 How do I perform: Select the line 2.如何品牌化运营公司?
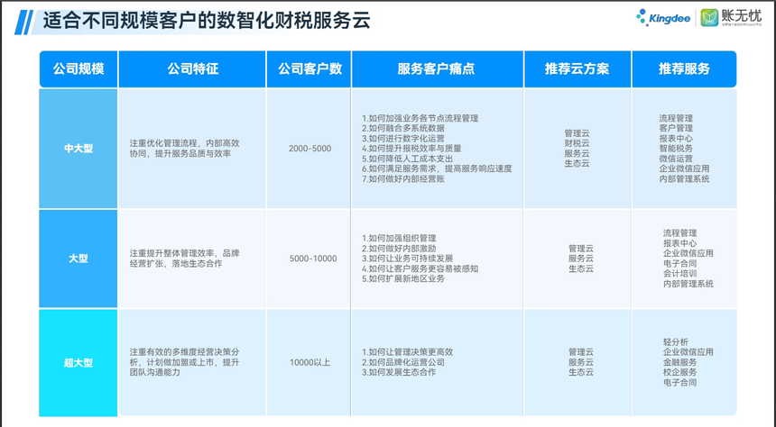pos(403,362)
